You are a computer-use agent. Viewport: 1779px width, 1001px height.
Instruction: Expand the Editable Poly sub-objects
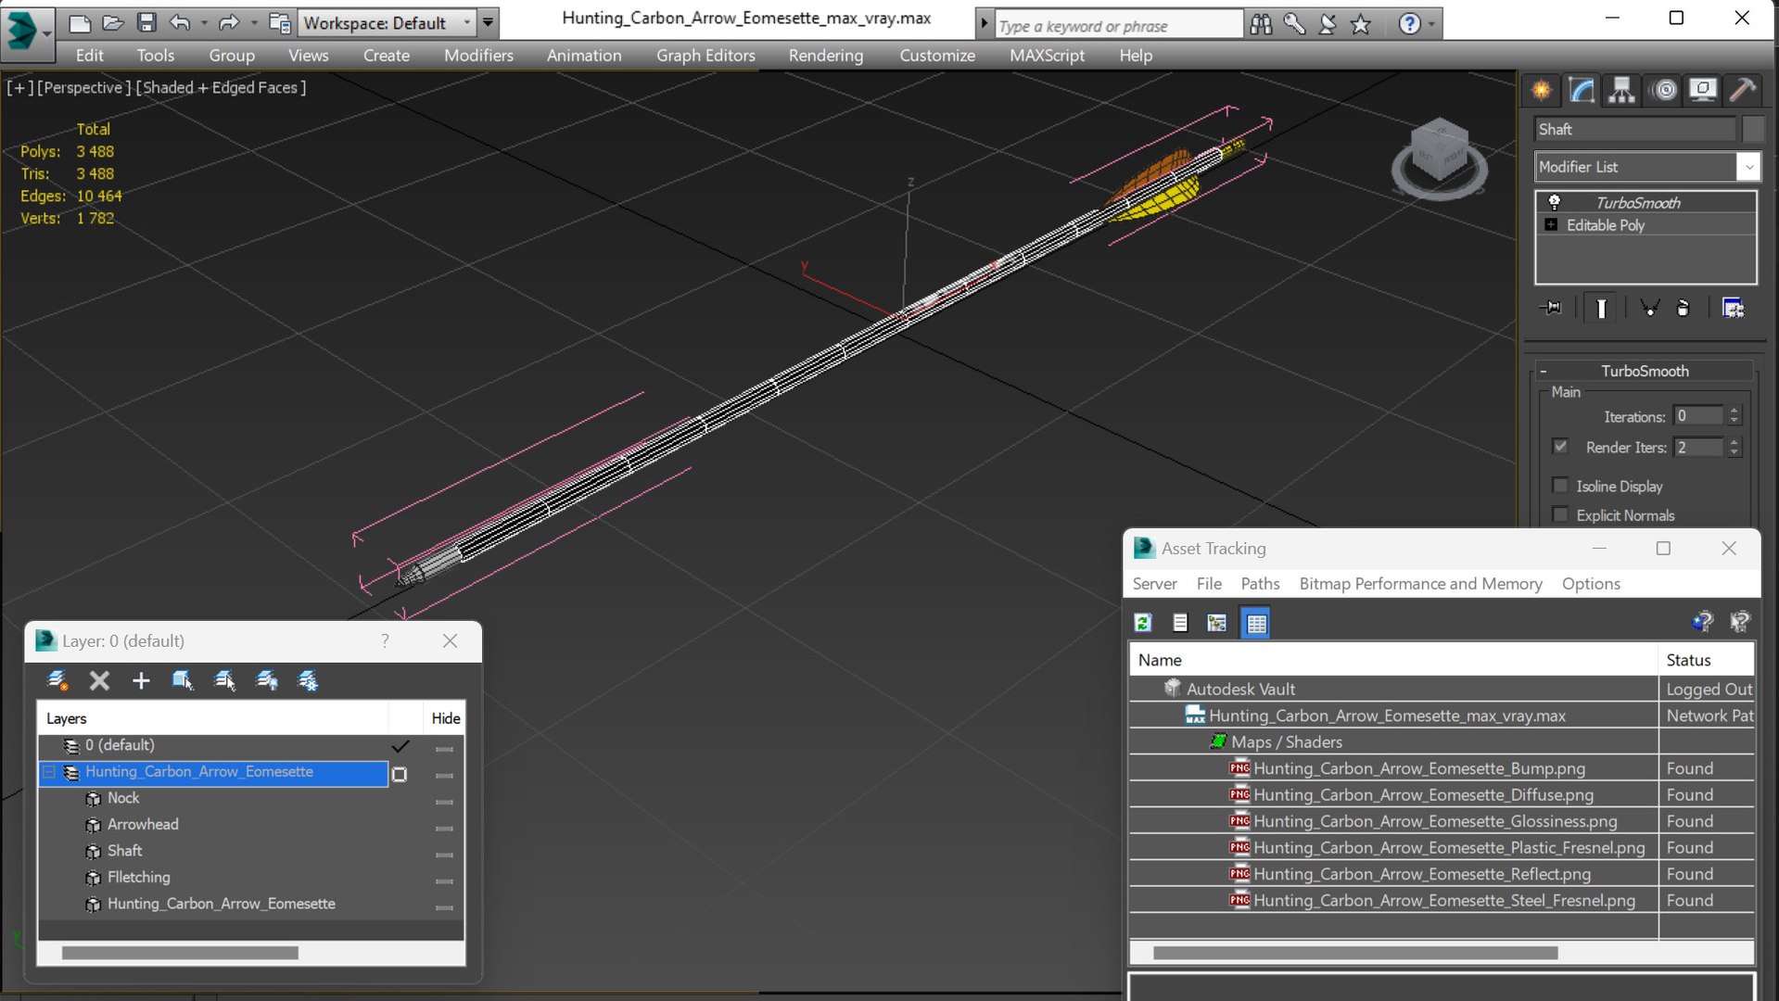pyautogui.click(x=1551, y=225)
